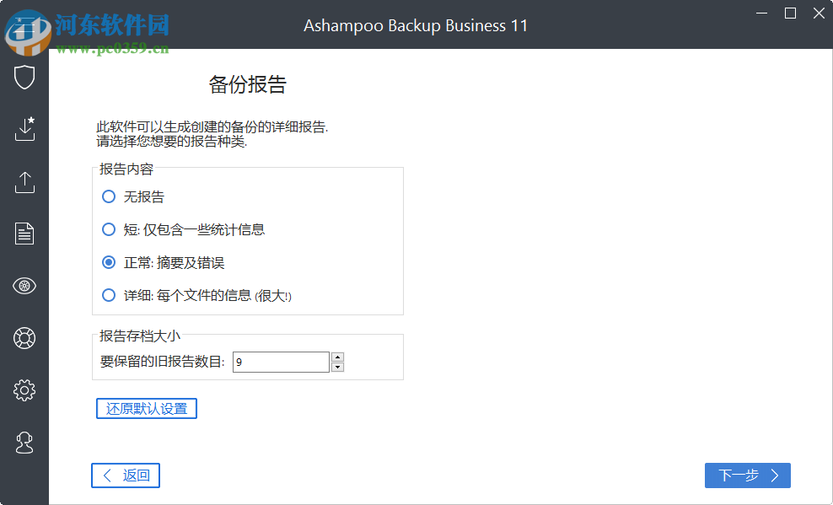Click inside the old report count field
The image size is (833, 505).
click(278, 362)
